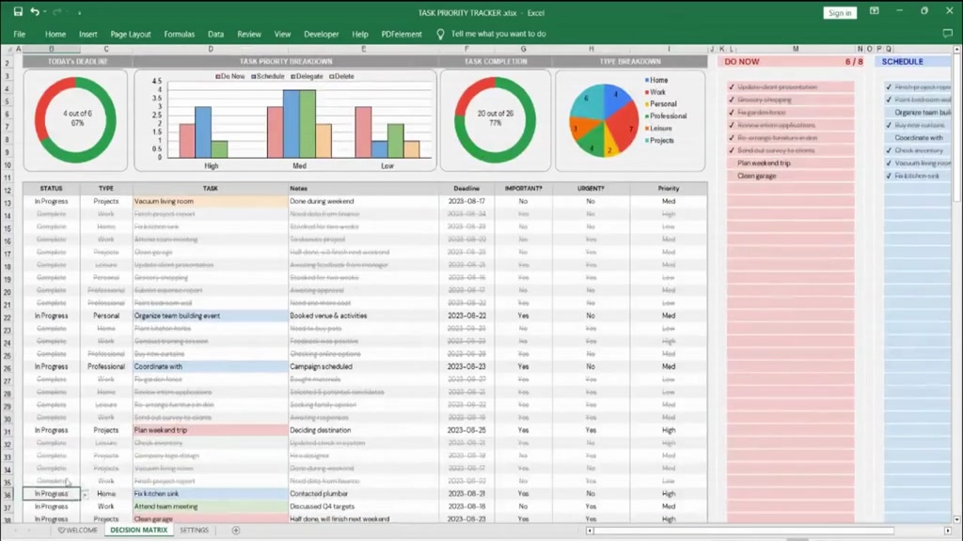This screenshot has height=541, width=963.
Task: Click the vertical scrollbar down arrow
Action: click(956, 518)
